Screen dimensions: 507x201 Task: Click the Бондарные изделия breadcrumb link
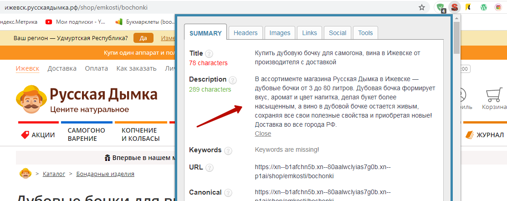pyautogui.click(x=105, y=174)
